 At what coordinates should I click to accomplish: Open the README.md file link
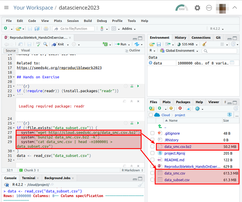(174, 160)
